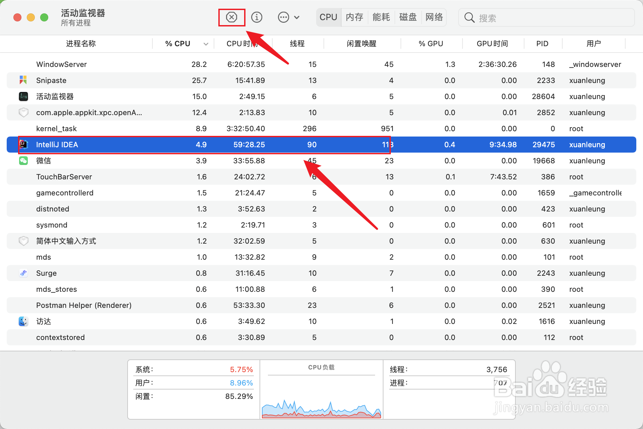
Task: Sort by 线程 column header
Action: [297, 44]
